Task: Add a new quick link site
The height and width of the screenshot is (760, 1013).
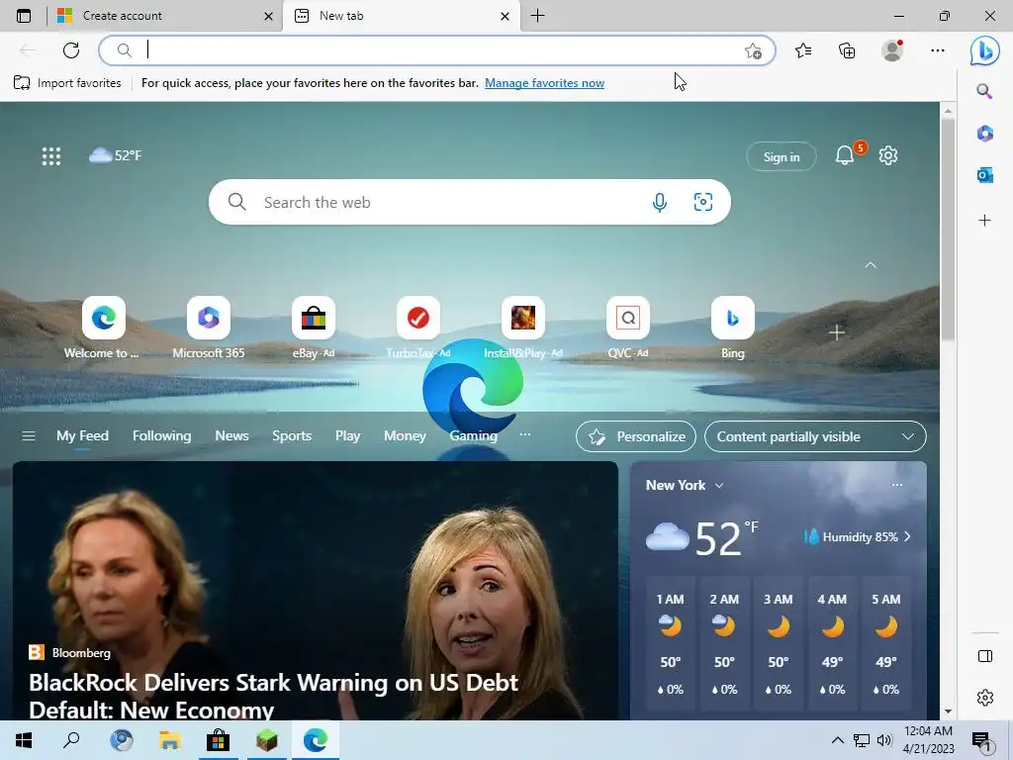Action: click(x=837, y=332)
